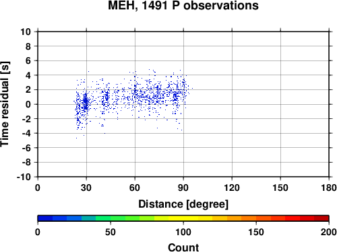Click the y-axis tick label '-10'
The image size is (337, 252).
(x=24, y=177)
